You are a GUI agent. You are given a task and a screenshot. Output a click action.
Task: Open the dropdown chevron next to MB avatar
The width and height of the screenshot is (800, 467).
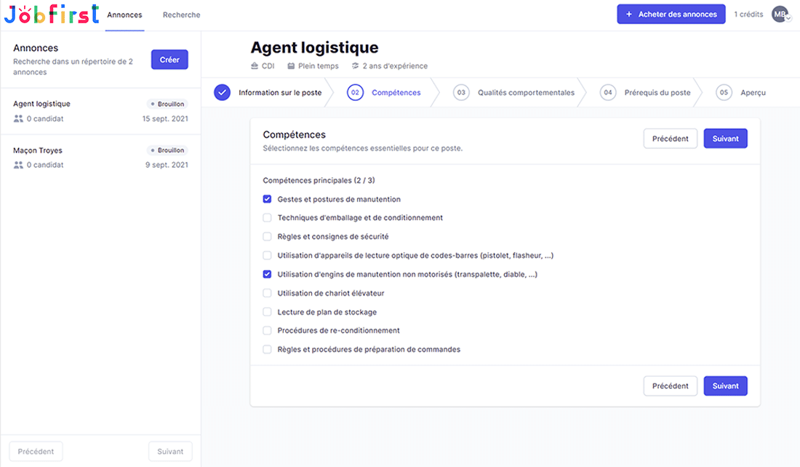click(x=788, y=17)
